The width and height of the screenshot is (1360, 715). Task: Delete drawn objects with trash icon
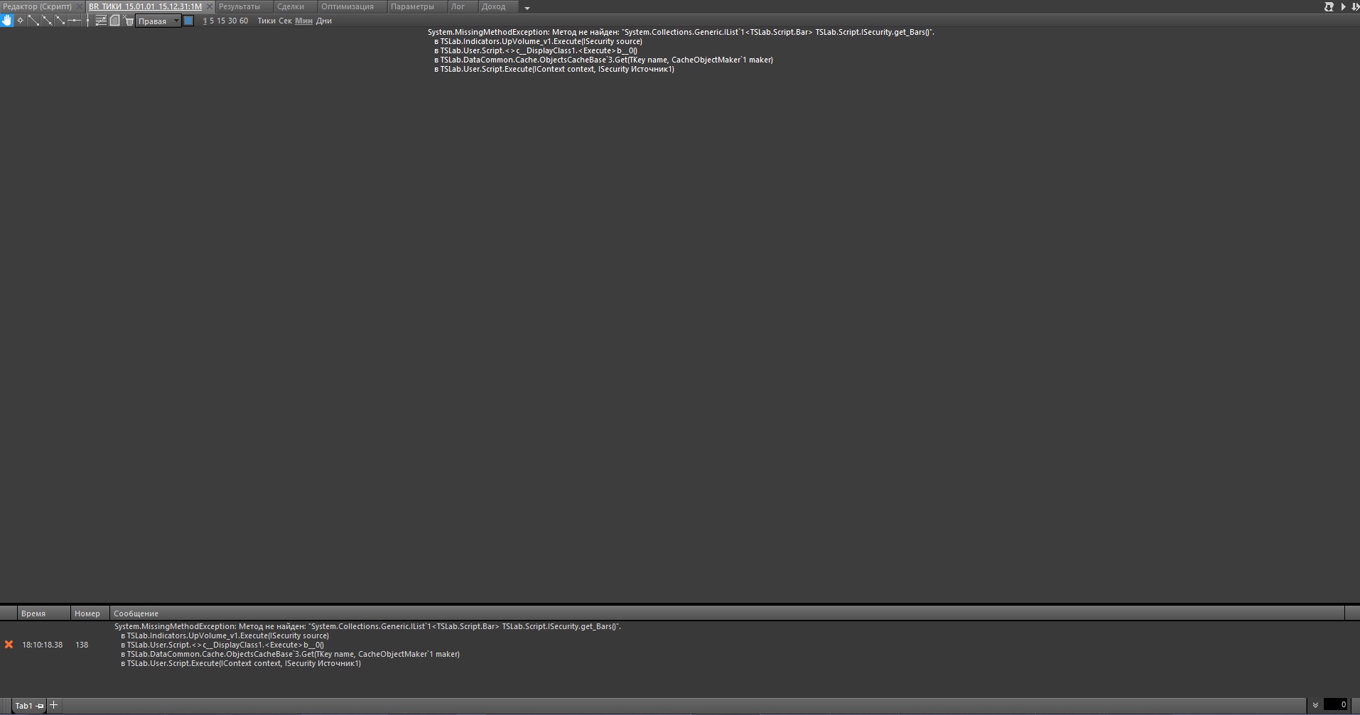[x=129, y=21]
